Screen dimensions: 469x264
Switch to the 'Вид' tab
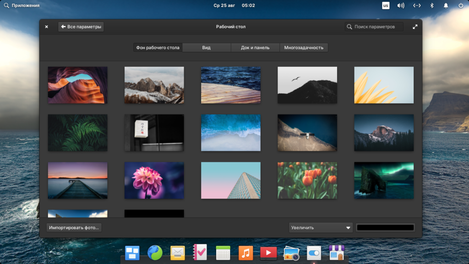coord(206,48)
